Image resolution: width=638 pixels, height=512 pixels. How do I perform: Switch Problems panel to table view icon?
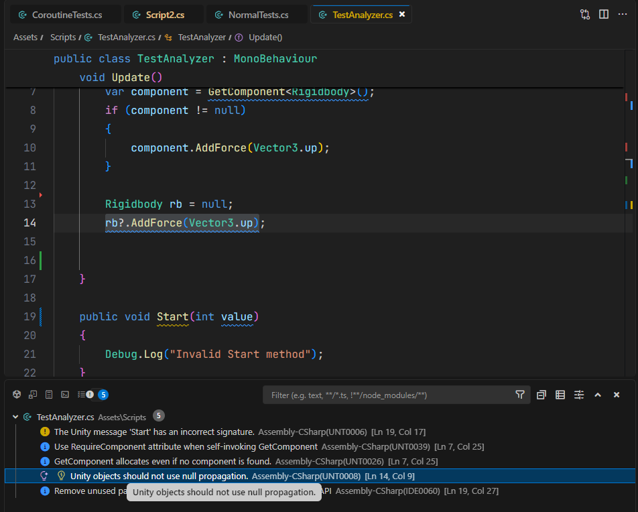click(560, 395)
